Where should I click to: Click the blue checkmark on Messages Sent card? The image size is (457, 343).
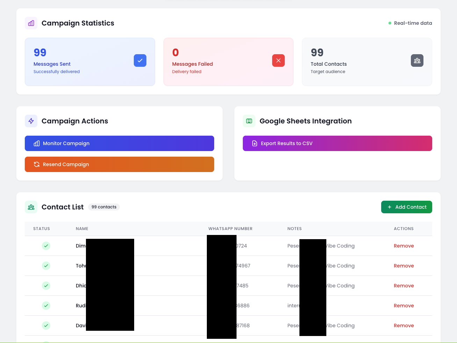click(x=140, y=60)
